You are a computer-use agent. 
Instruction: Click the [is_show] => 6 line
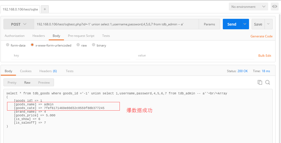click(x=27, y=119)
